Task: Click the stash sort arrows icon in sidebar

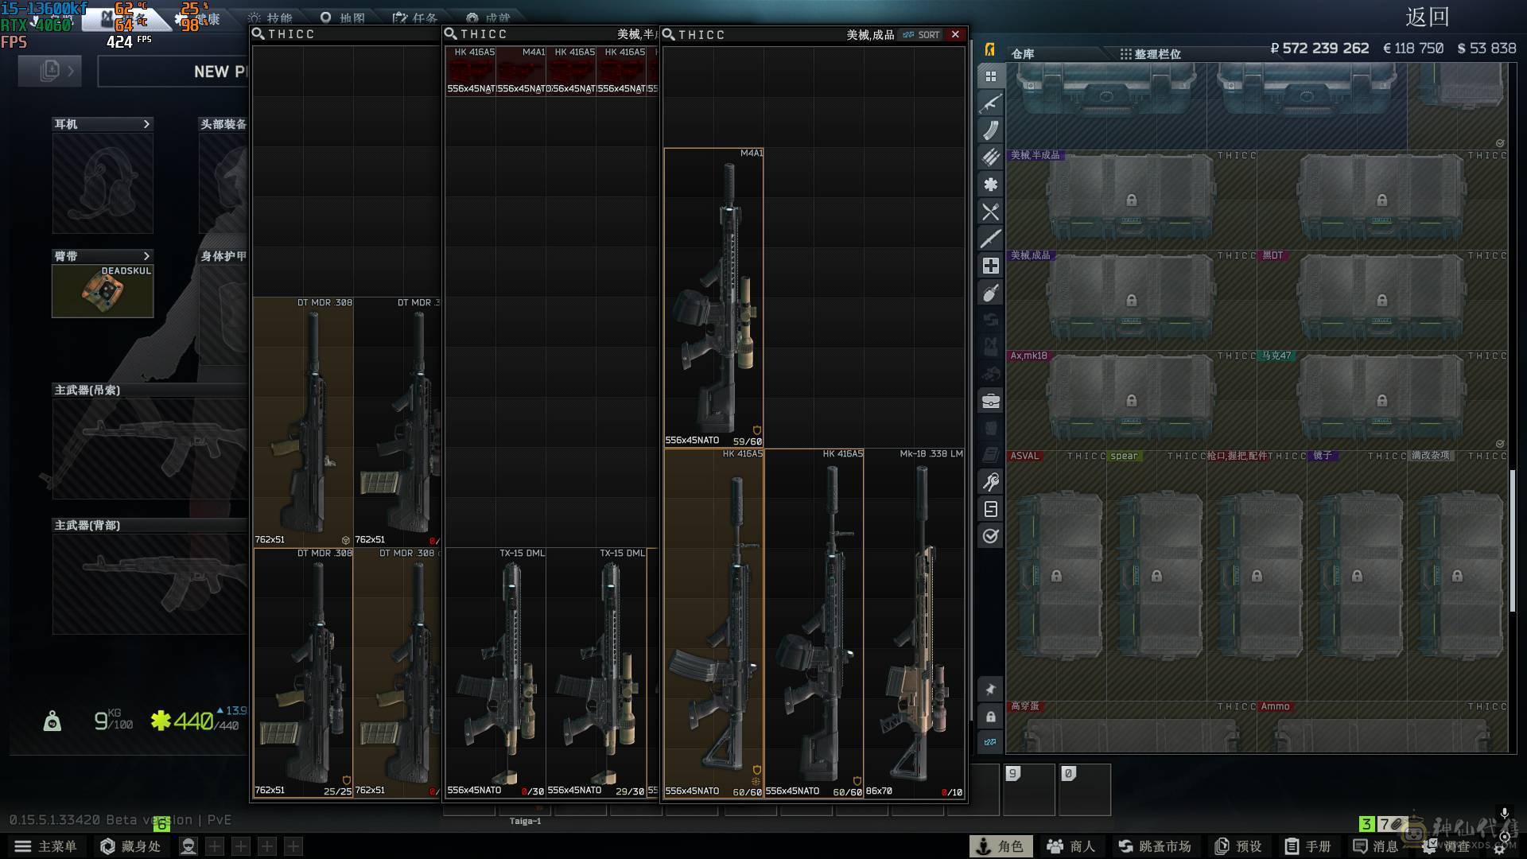Action: coord(990,742)
